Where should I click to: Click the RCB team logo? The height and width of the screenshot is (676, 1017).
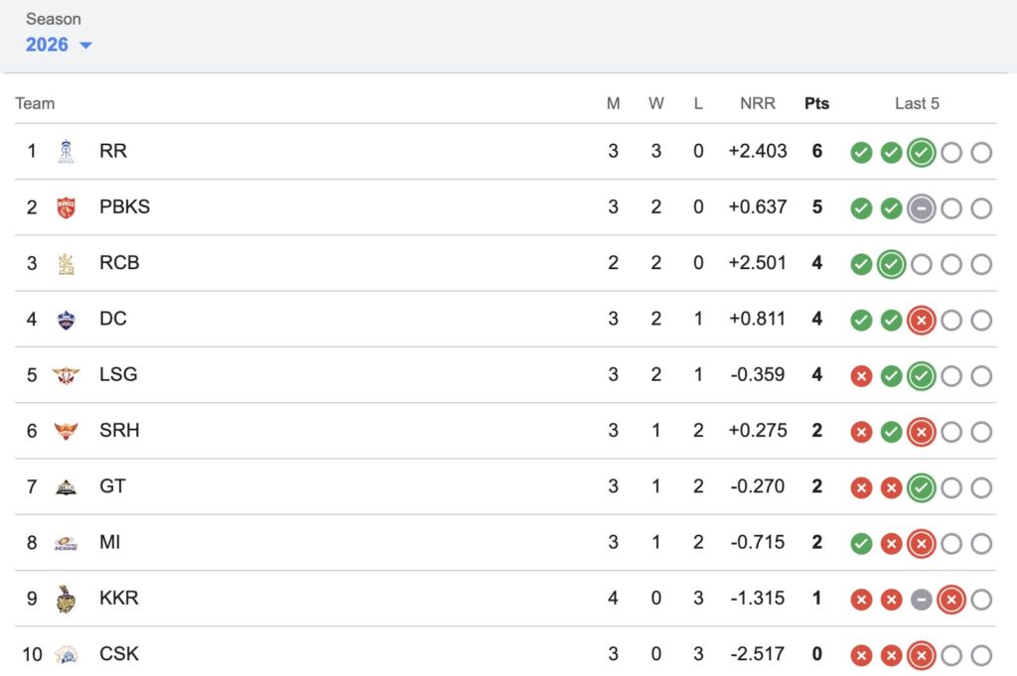[66, 263]
